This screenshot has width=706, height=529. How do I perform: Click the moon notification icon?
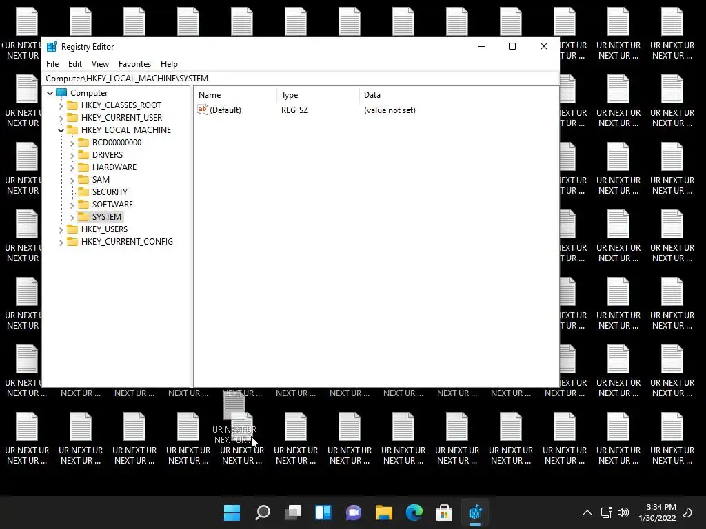(x=687, y=512)
